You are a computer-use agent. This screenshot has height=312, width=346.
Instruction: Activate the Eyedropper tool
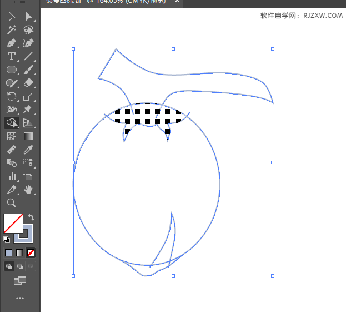(x=29, y=150)
